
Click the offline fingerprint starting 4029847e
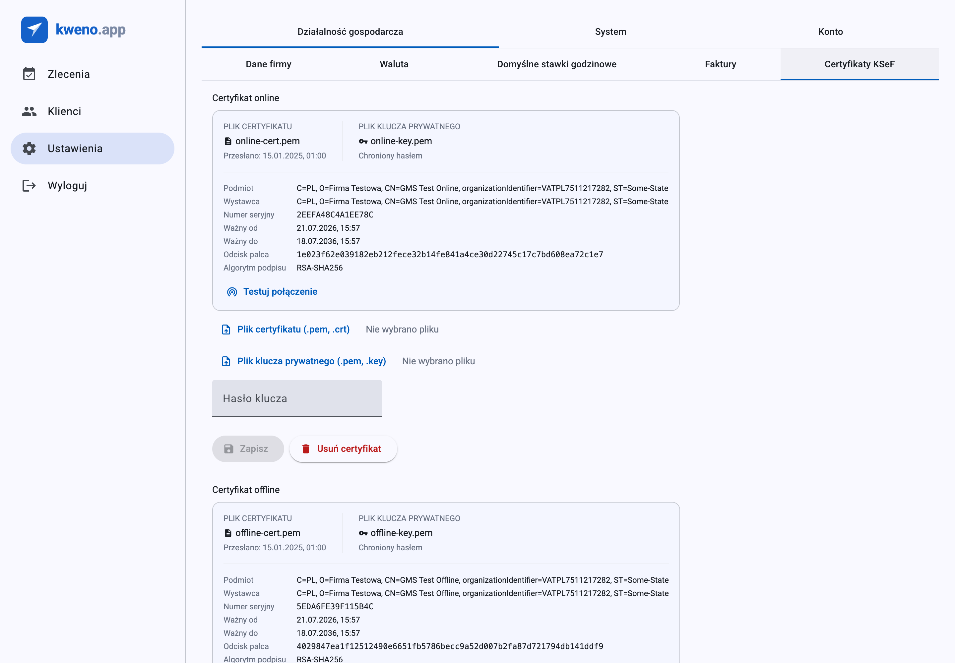click(450, 646)
